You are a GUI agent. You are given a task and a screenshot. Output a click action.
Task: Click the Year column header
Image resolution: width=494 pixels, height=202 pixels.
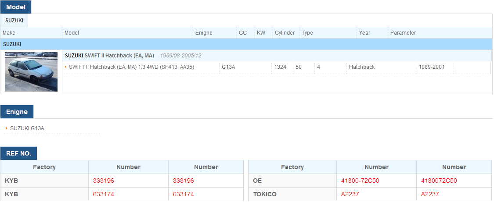click(364, 33)
